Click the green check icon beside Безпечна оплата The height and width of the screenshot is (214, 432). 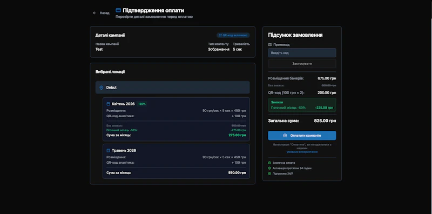tap(269, 163)
